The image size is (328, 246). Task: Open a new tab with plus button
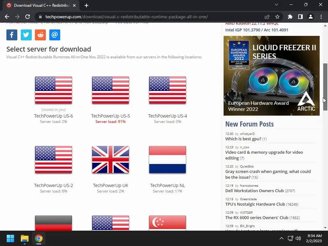click(86, 5)
